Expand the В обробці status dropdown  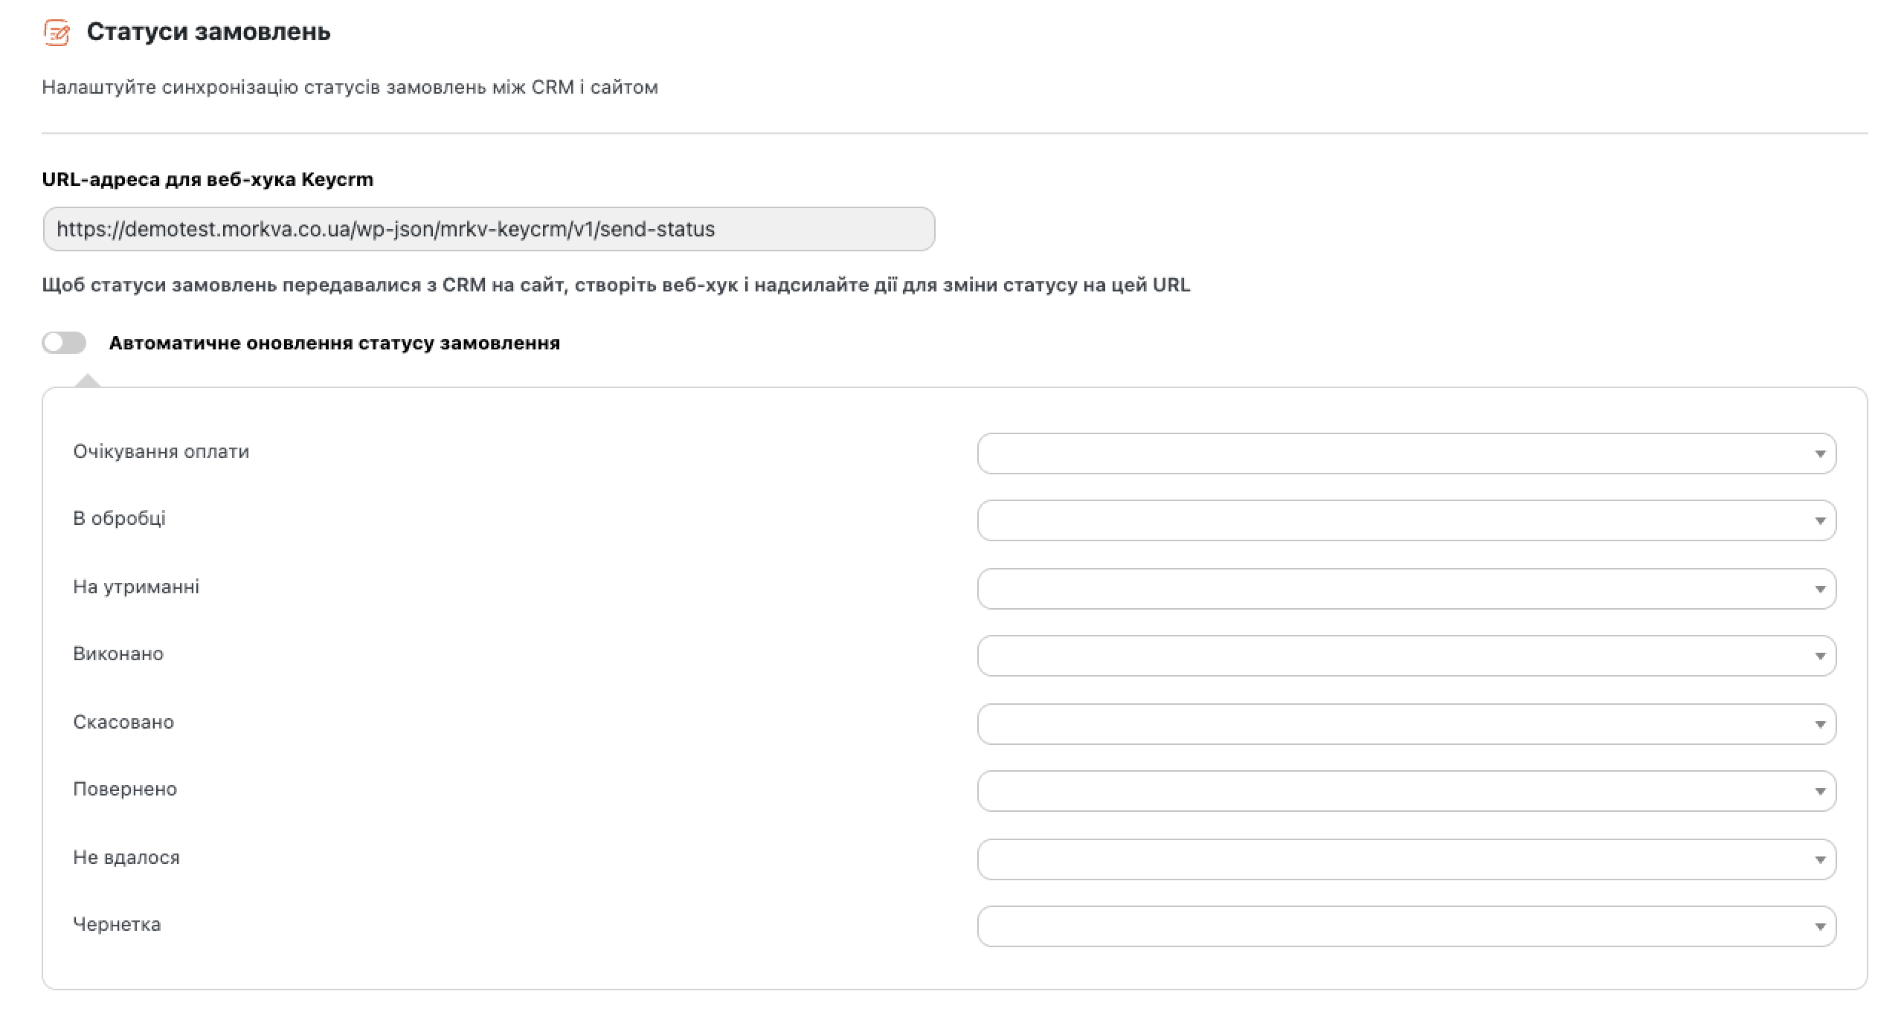(1406, 520)
